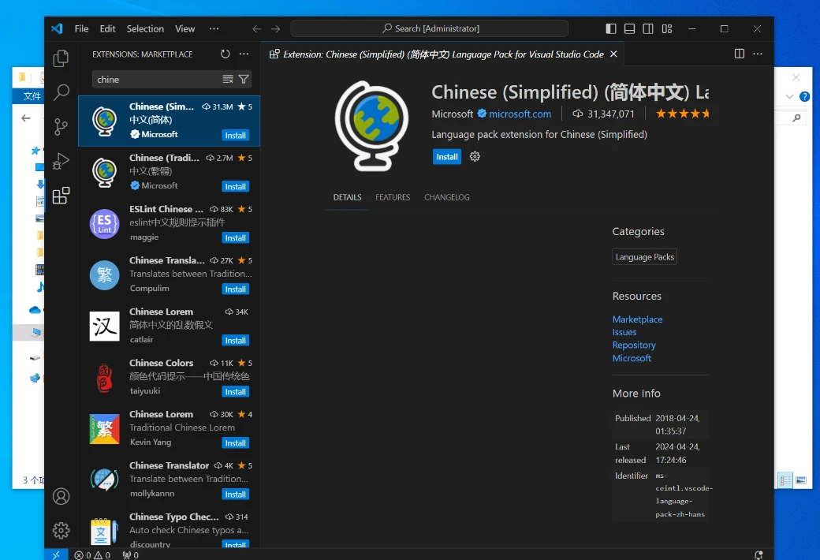Click the Language Packs category tag

(645, 257)
